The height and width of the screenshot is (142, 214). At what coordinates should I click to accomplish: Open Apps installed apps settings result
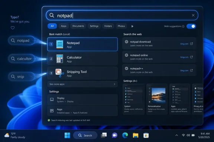point(82,111)
